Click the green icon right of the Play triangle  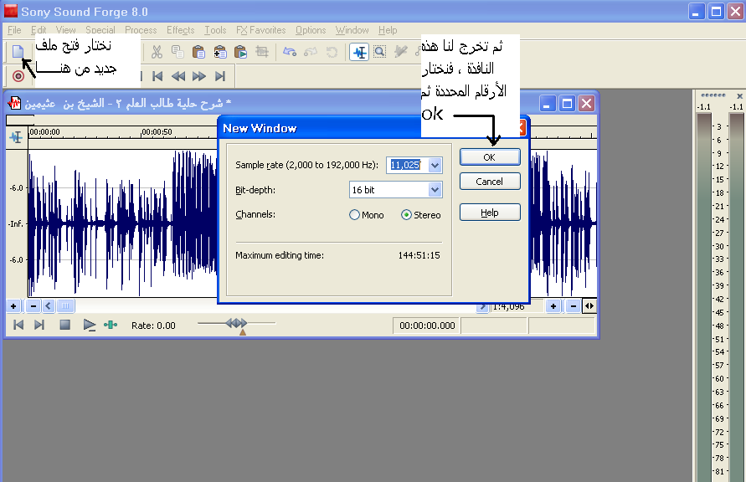(111, 326)
